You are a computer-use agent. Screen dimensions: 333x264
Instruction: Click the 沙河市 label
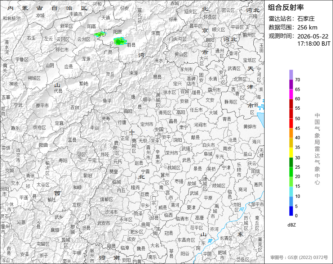111,211
